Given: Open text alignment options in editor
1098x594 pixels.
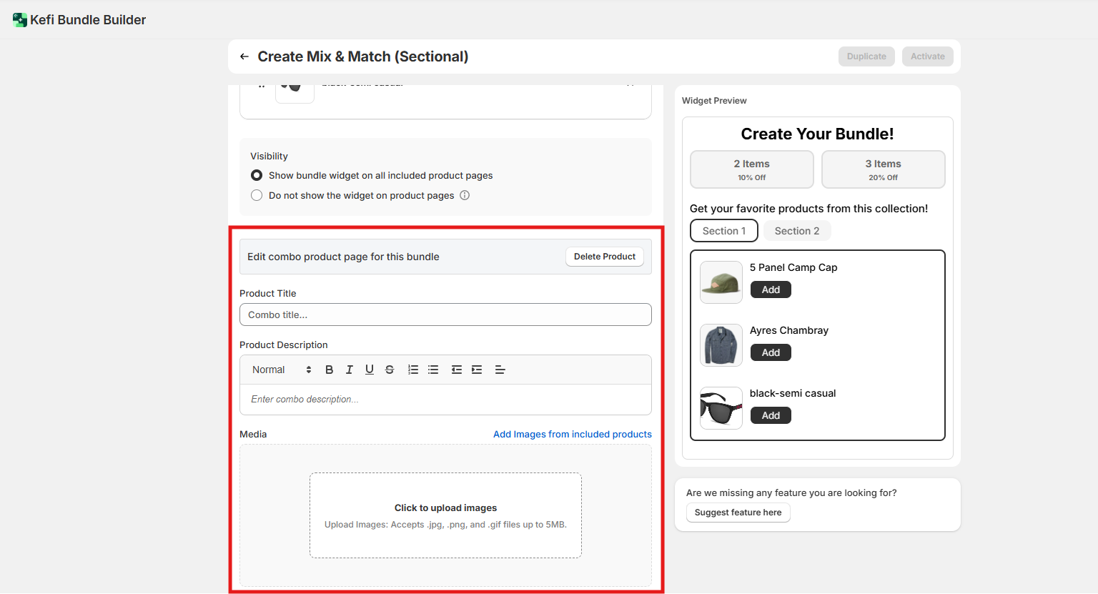Looking at the screenshot, I should click(500, 370).
